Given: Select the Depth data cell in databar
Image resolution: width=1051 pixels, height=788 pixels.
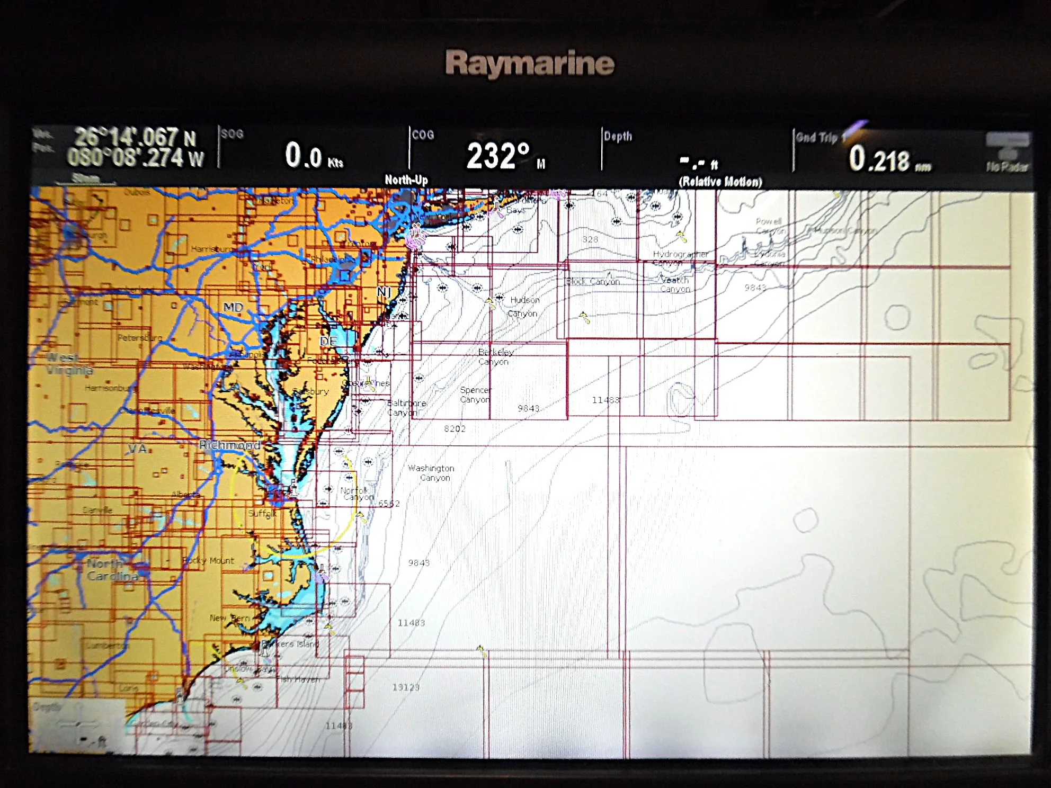Looking at the screenshot, I should click(697, 151).
